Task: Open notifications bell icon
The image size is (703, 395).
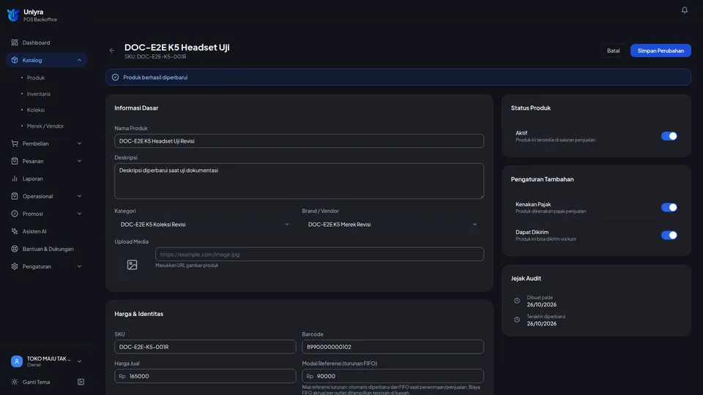Action: [684, 10]
